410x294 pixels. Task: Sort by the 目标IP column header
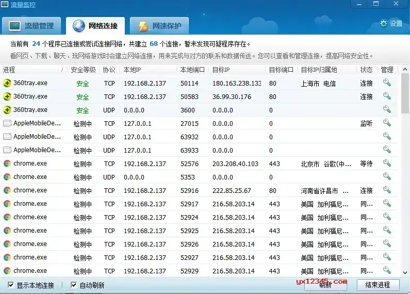(x=237, y=70)
